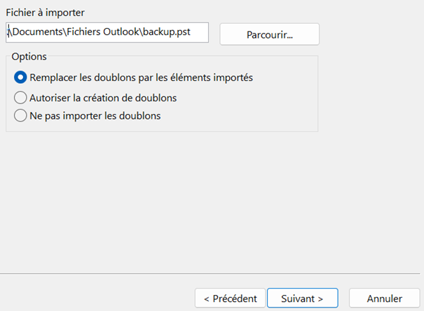Click the 'Autoriser la création de doublons' label text
Screen dimensions: 424x311
103,98
